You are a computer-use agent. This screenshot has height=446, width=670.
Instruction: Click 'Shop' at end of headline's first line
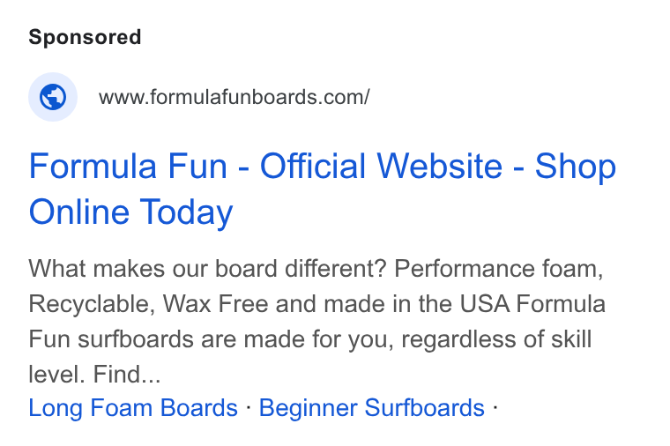(576, 167)
